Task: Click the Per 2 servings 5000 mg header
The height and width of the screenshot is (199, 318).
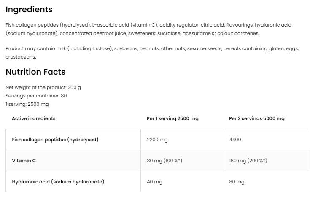Action: pyautogui.click(x=256, y=118)
